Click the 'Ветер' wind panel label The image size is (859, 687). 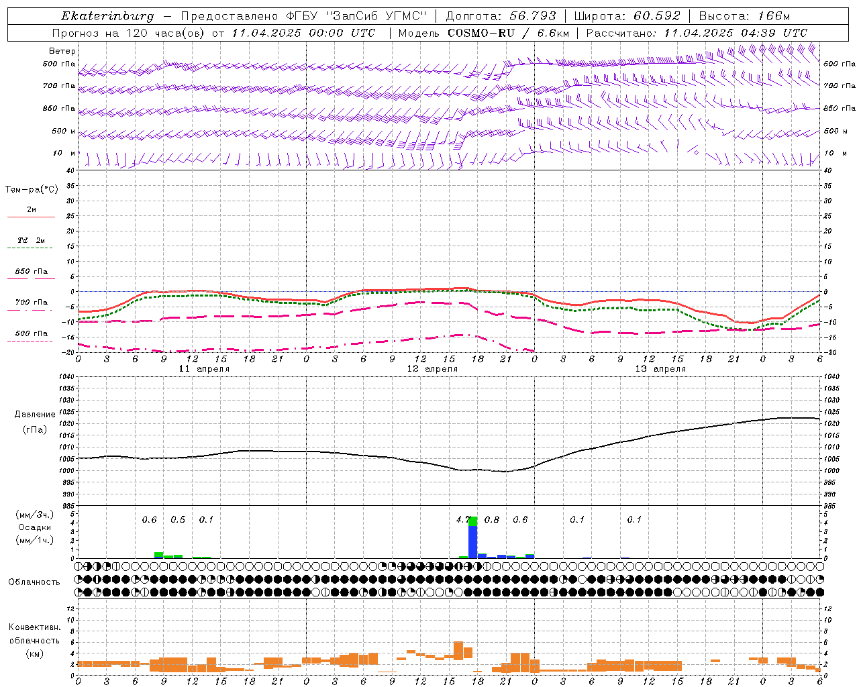(62, 51)
